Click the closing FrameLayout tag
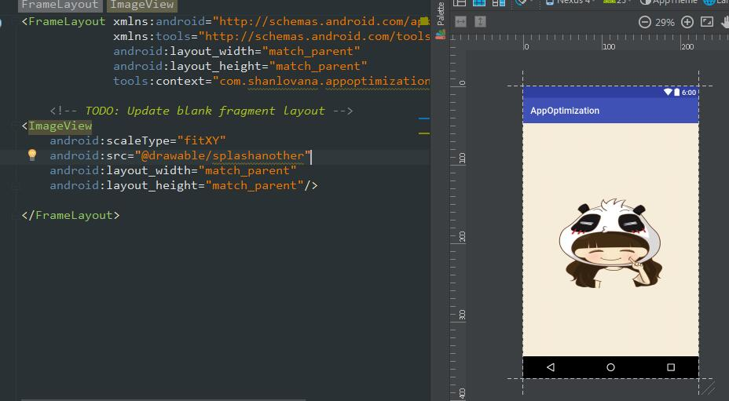This screenshot has height=401, width=729. pos(71,215)
